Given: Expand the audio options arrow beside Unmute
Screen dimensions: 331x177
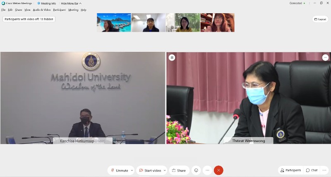Looking at the screenshot, I should pos(132,170).
